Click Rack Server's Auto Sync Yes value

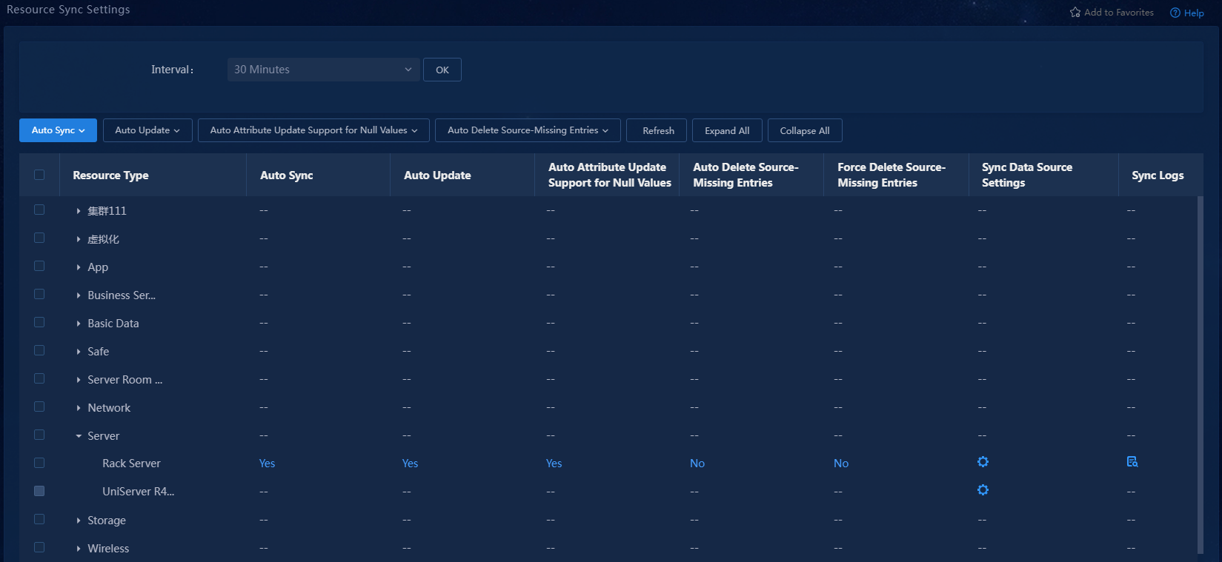[x=267, y=464]
